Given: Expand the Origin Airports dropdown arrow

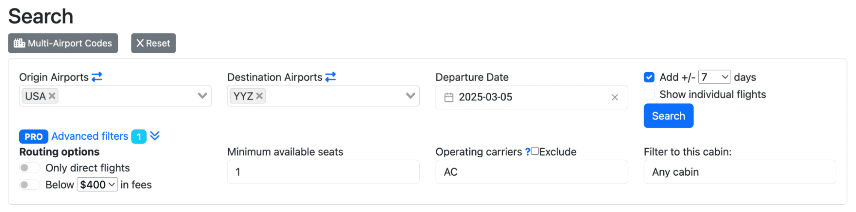Looking at the screenshot, I should (202, 96).
